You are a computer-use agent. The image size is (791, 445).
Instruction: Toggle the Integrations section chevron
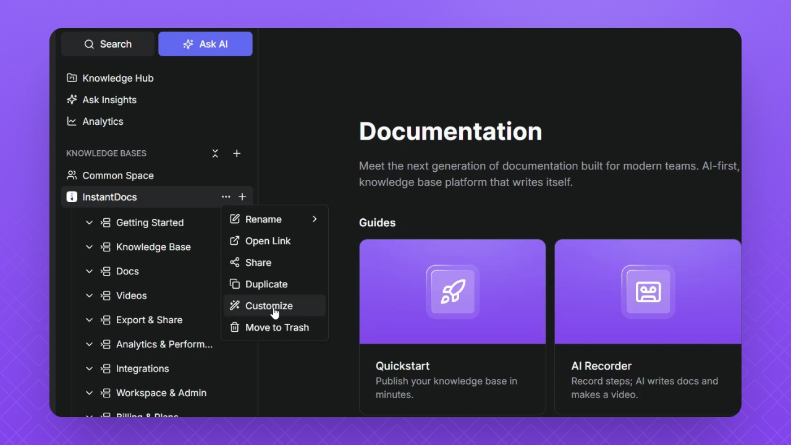(x=89, y=369)
